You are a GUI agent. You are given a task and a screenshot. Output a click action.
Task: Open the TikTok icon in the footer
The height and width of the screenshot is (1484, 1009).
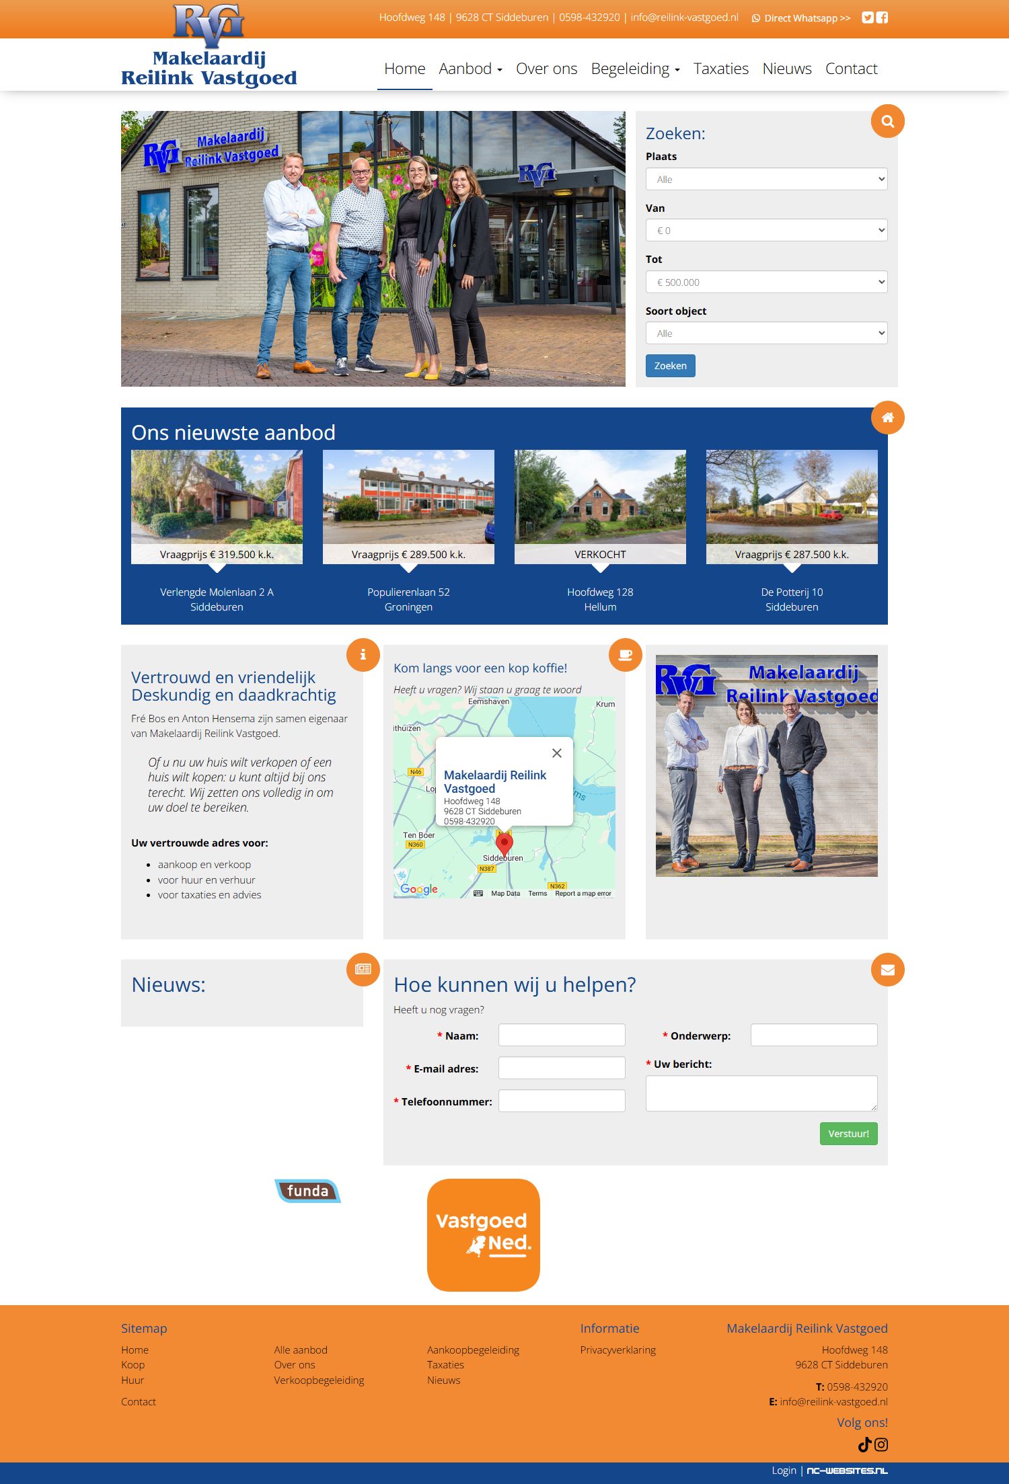pyautogui.click(x=865, y=1444)
